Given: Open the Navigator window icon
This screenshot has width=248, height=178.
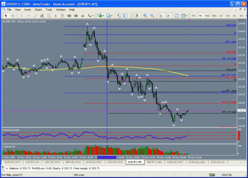Looking at the screenshot, I should tap(126, 15).
